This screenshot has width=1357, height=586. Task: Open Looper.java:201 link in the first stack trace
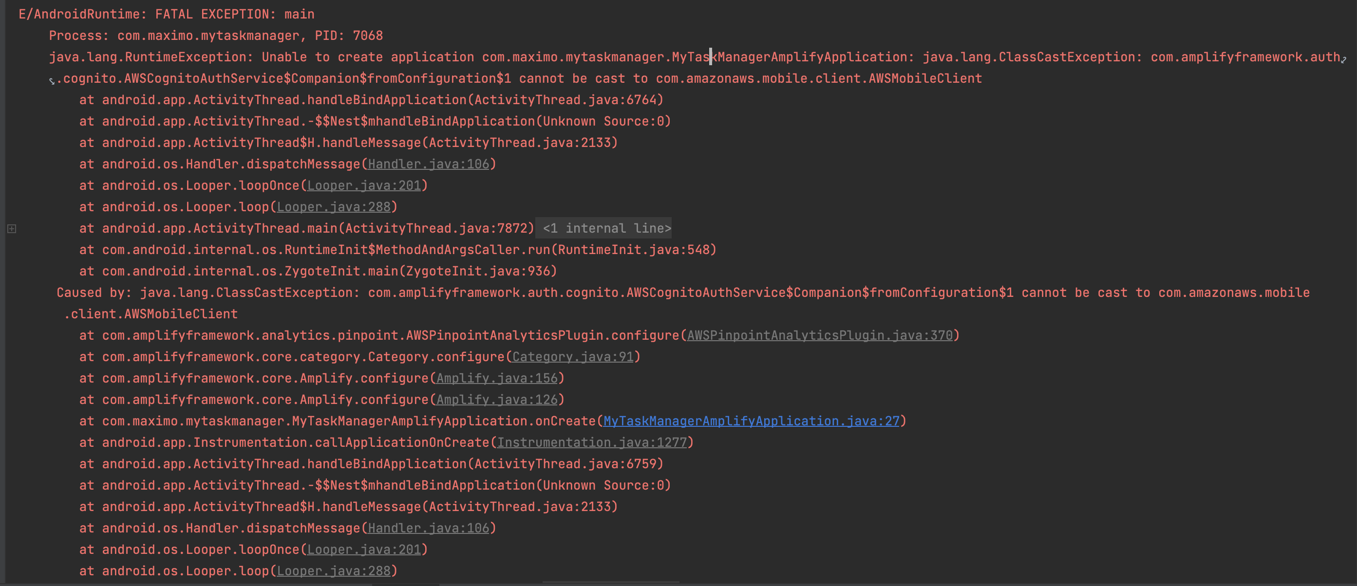tap(364, 186)
